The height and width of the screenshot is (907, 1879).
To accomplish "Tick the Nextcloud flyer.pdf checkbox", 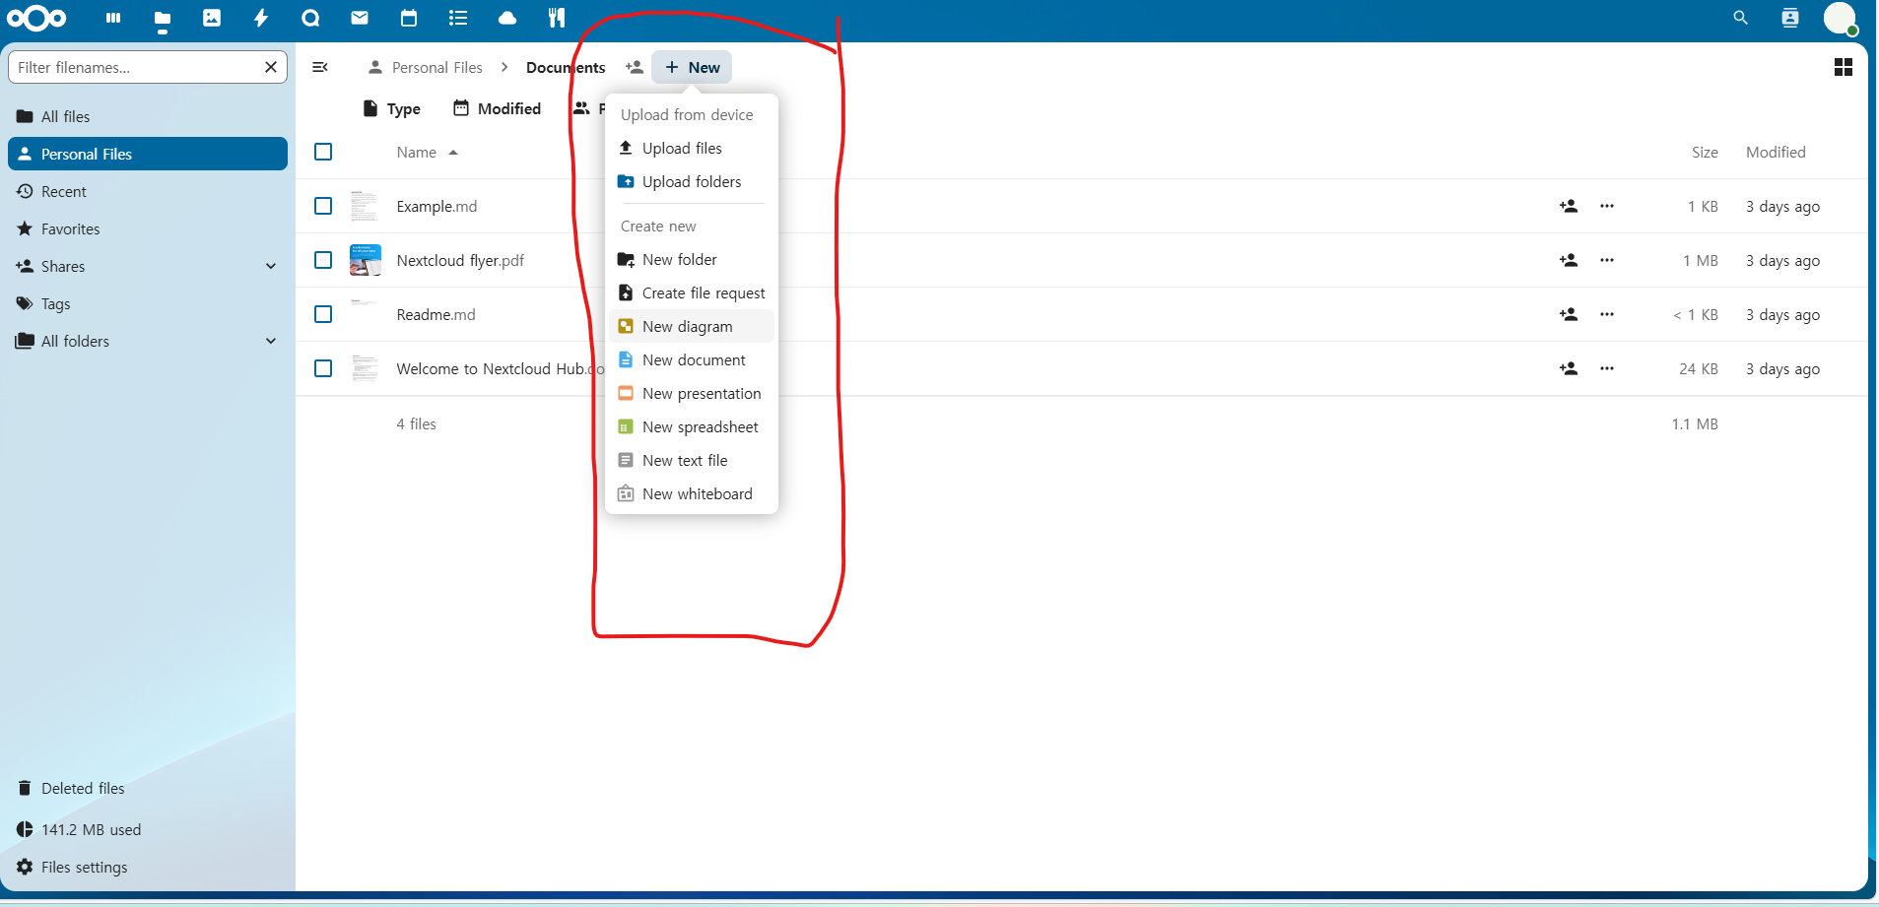I will [x=323, y=260].
